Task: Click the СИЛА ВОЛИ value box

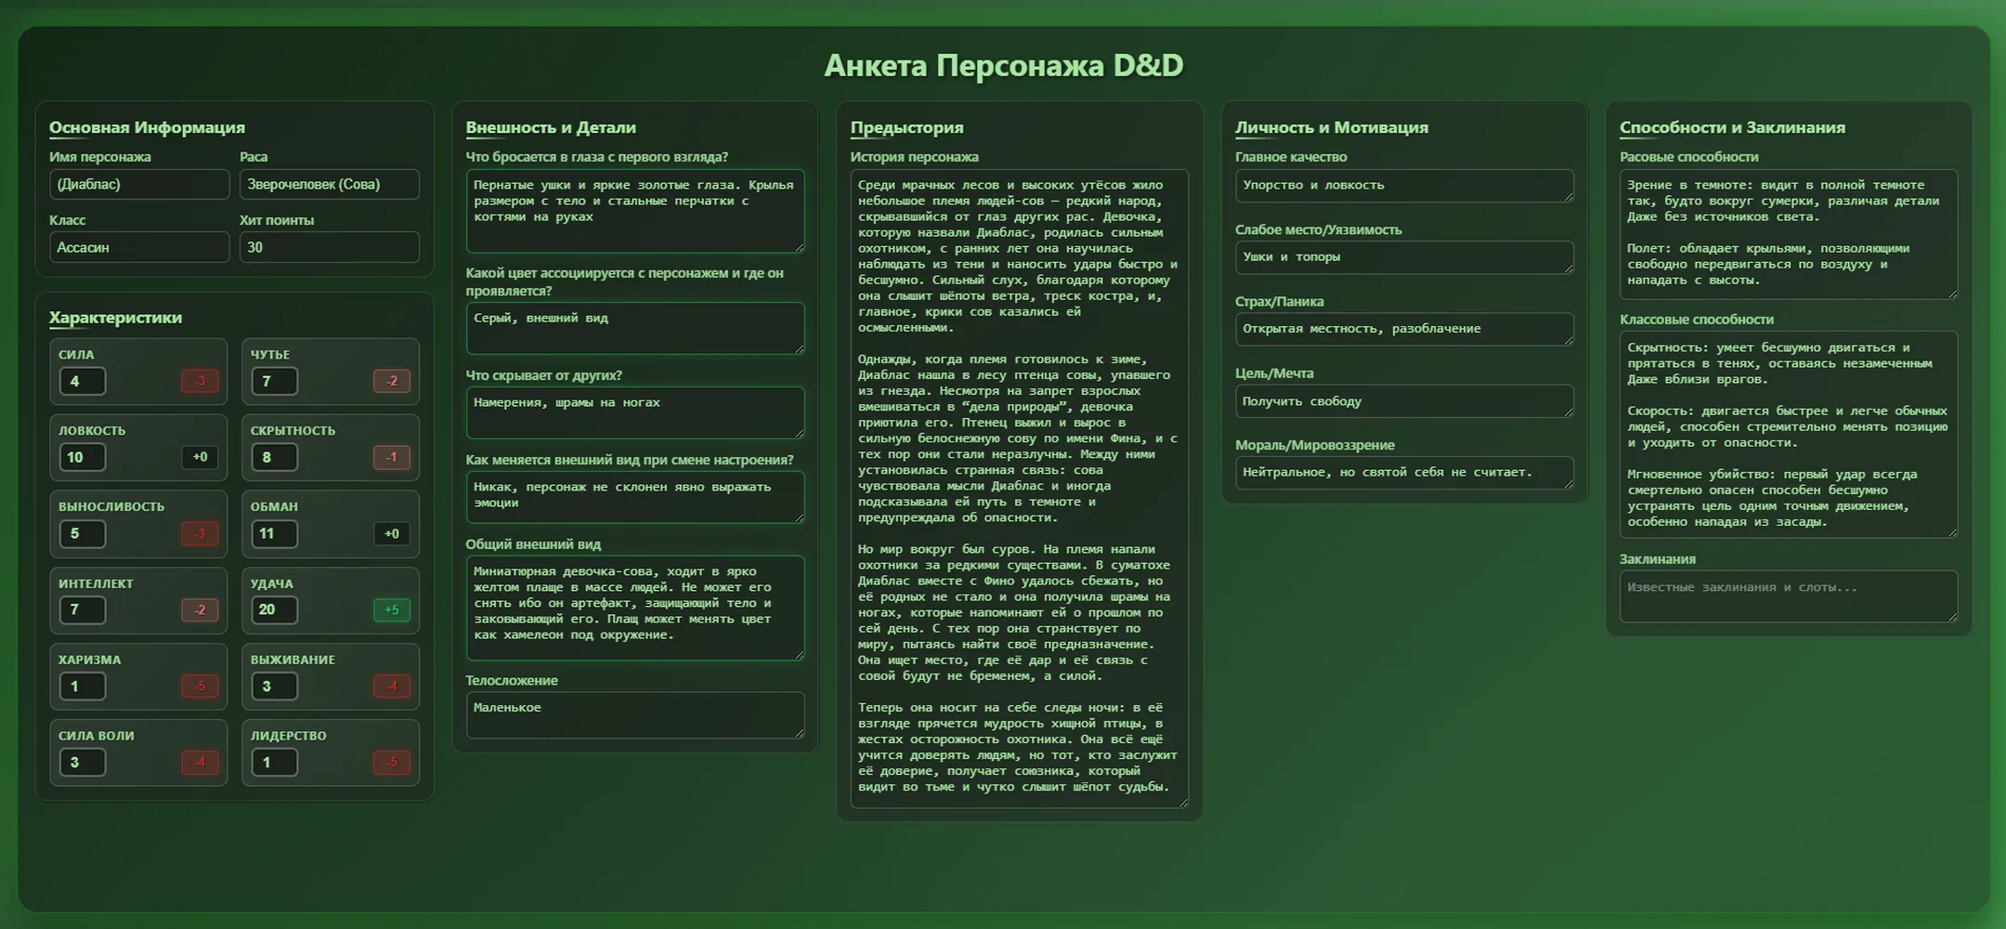Action: [x=83, y=762]
